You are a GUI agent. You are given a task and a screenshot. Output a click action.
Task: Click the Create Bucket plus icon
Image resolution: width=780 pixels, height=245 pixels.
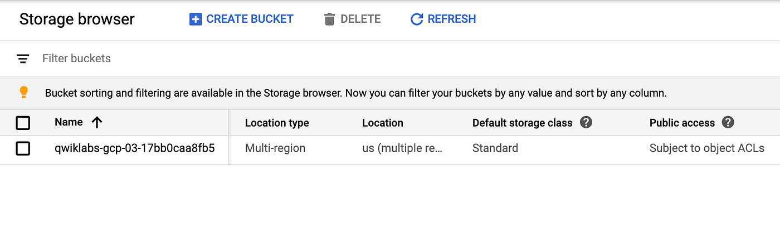coord(195,19)
